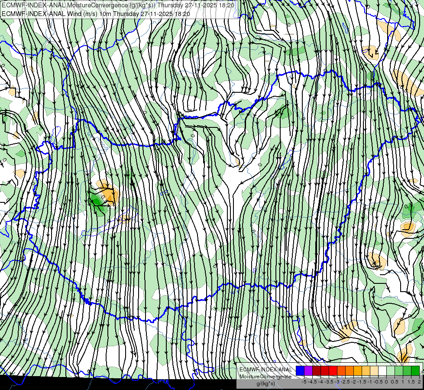Click the white legend swatch from 0 to 0.5
The height and width of the screenshot is (390, 424).
(382, 370)
